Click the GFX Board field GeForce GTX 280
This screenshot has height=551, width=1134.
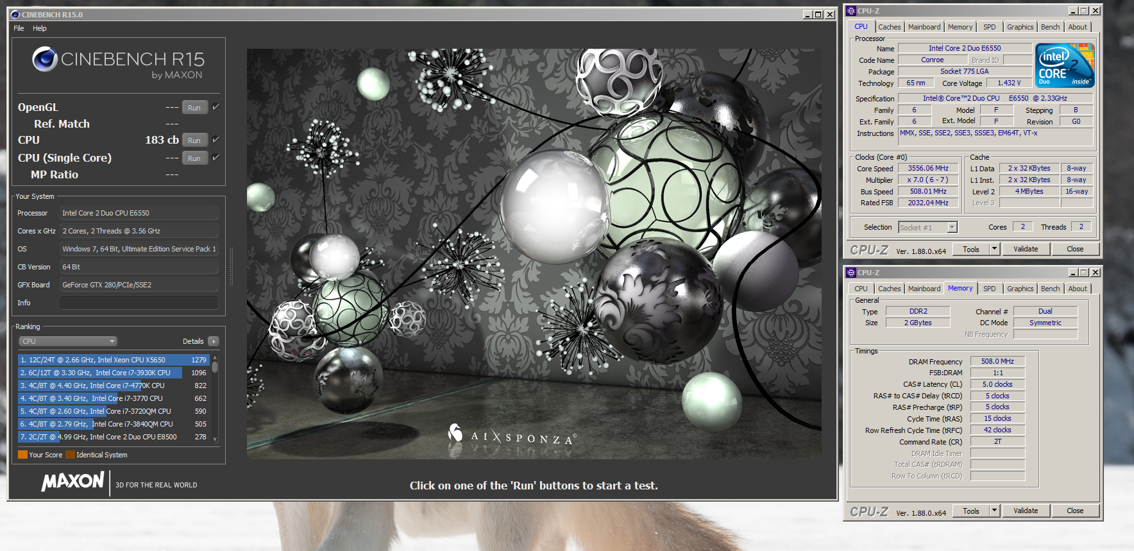point(139,285)
